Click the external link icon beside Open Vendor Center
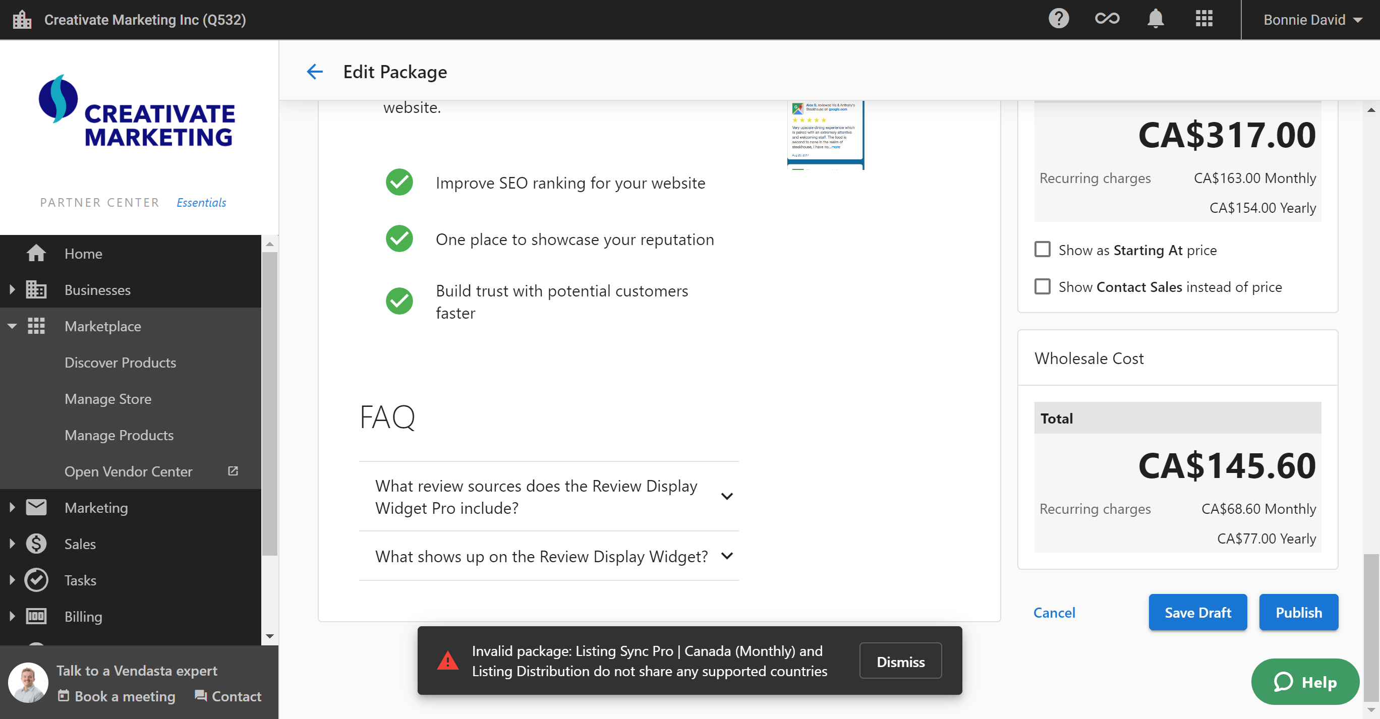 (x=233, y=471)
